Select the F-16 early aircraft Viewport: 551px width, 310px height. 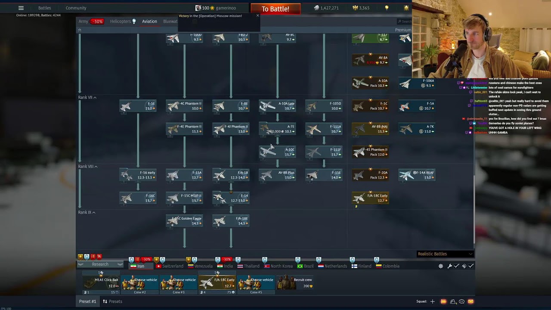138,175
